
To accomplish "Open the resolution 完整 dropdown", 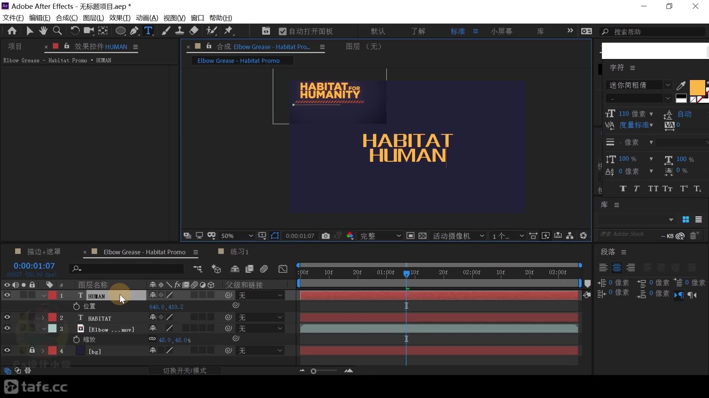I will [380, 236].
